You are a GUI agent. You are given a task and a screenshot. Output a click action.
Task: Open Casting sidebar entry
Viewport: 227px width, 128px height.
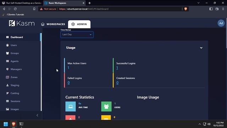coord(20,93)
